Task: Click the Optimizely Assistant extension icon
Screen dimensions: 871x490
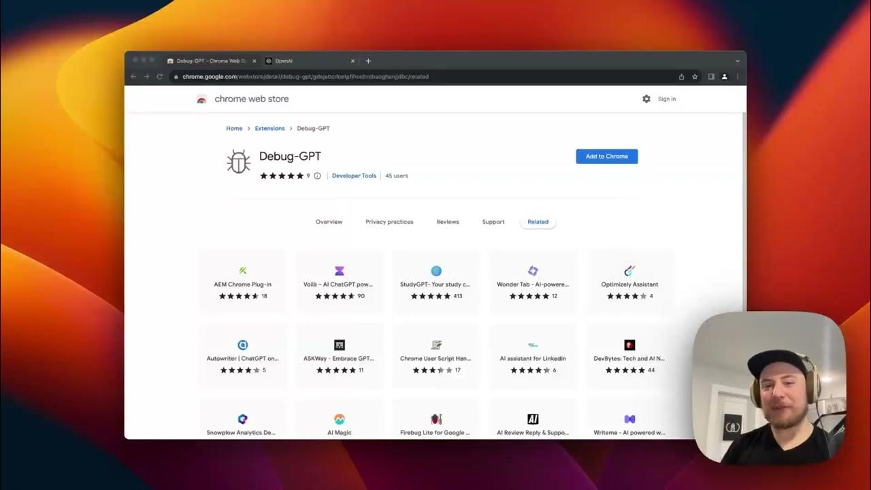Action: tap(629, 271)
